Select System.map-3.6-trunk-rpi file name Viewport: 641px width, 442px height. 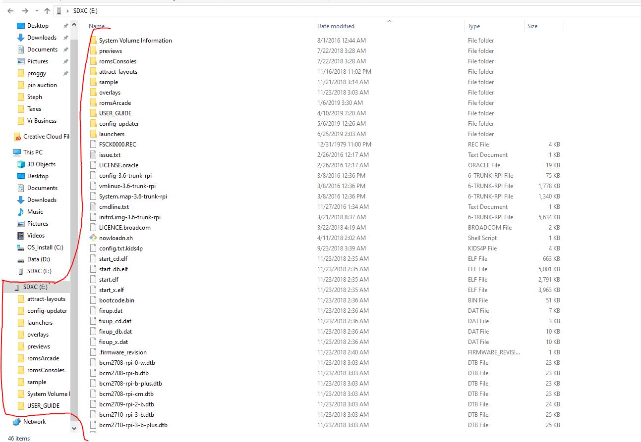point(133,196)
